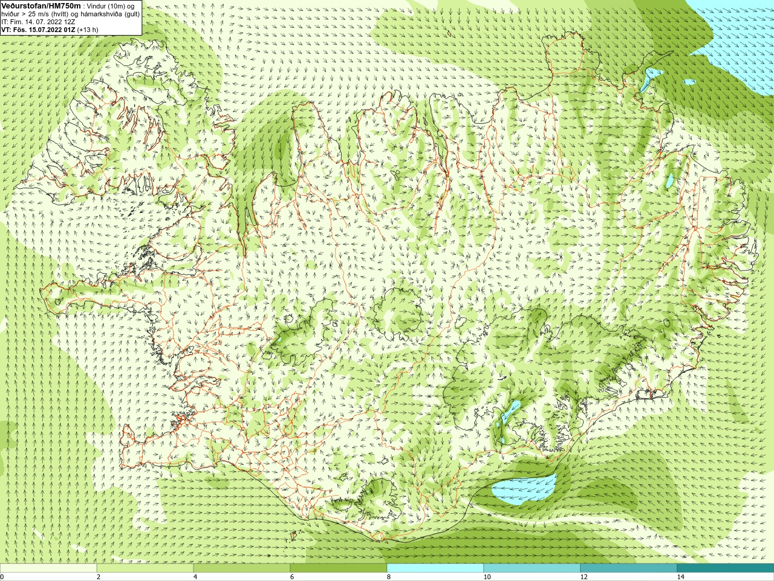Select the medium green 4–6 legend swatch

(242, 568)
